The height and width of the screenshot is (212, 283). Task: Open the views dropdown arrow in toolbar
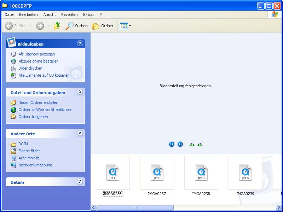click(x=130, y=26)
